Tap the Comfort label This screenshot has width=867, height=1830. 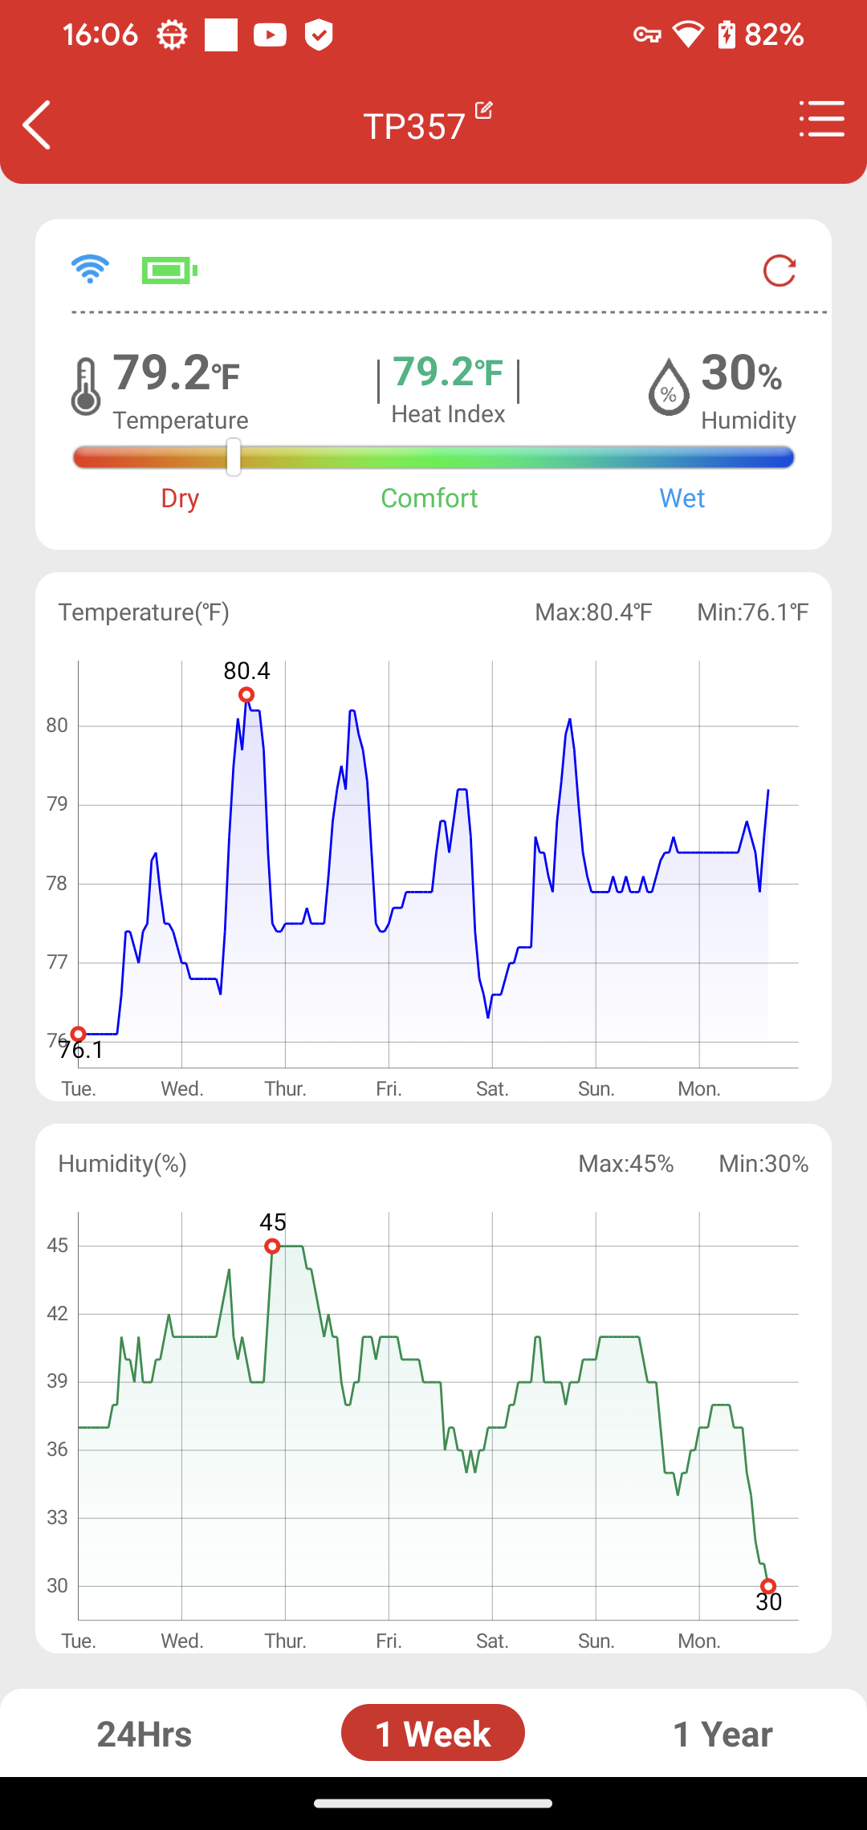(429, 498)
